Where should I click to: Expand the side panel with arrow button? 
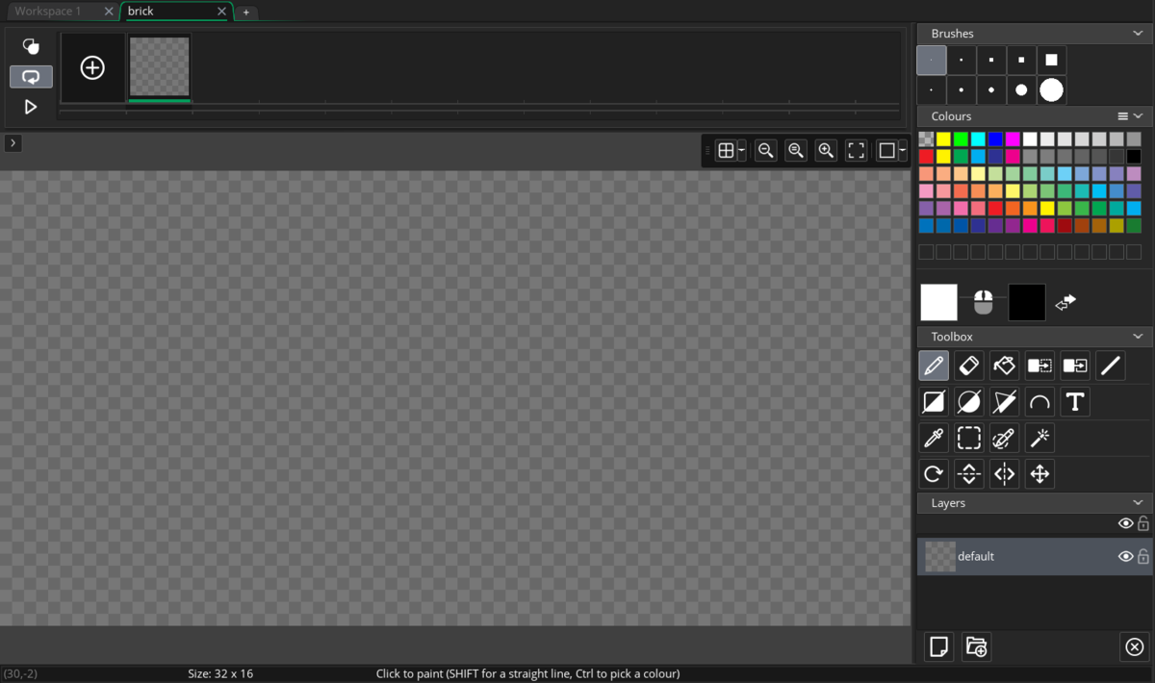13,143
